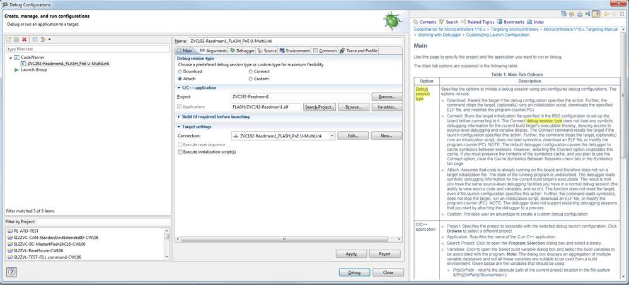
Task: Click the Bookmark Document help icon
Action: point(587,14)
